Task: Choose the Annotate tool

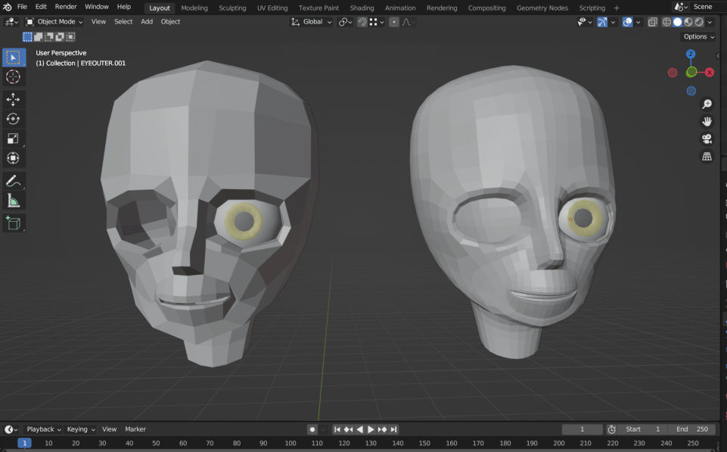Action: 13,181
